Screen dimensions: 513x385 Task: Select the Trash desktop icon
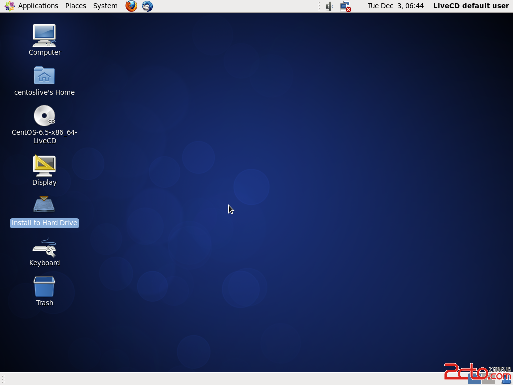coord(44,287)
